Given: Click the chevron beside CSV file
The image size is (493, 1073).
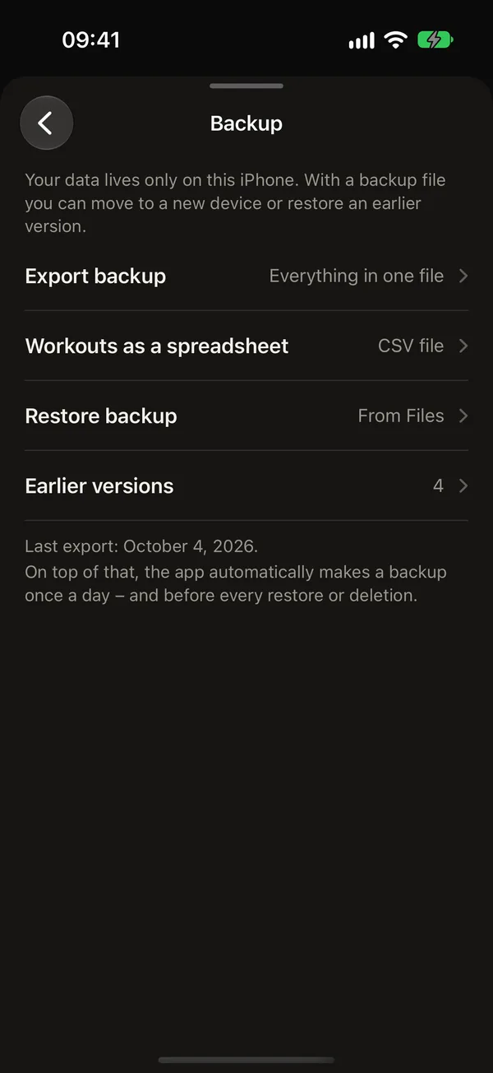Looking at the screenshot, I should coord(463,346).
